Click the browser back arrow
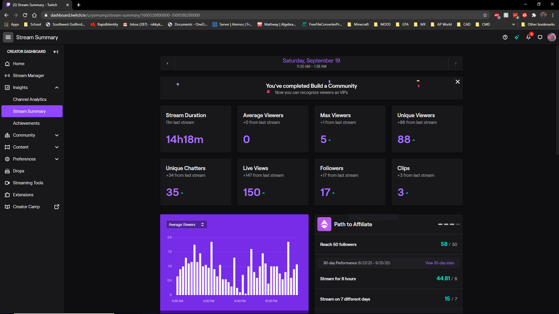 click(6, 15)
